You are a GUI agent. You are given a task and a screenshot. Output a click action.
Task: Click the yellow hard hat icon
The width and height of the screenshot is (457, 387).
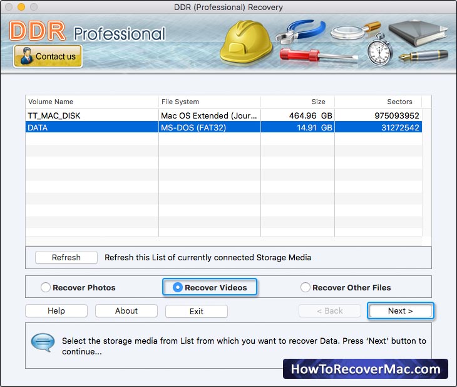[245, 41]
